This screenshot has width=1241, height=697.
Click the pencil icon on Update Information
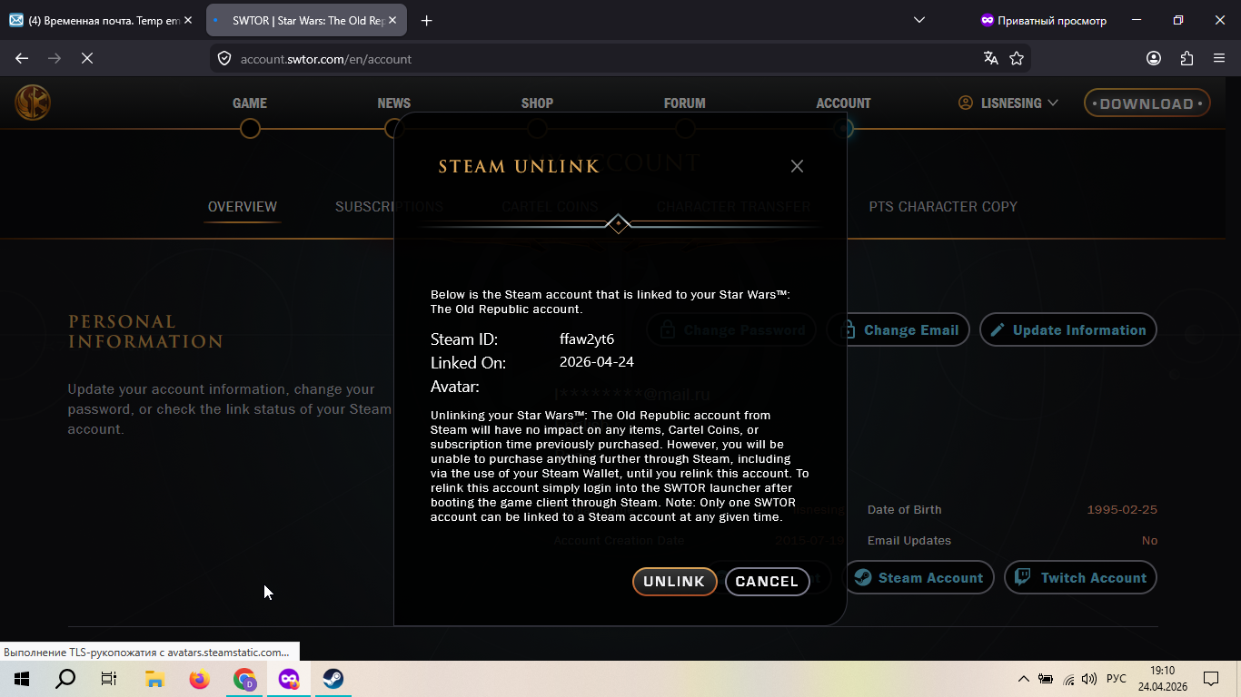(998, 330)
